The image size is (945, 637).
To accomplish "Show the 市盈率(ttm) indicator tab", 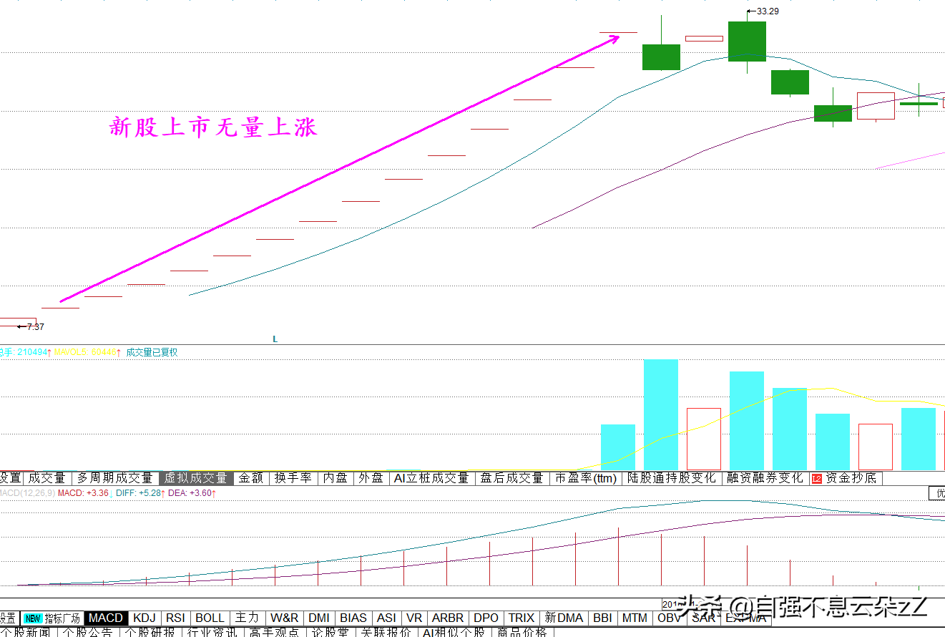I will pyautogui.click(x=586, y=478).
